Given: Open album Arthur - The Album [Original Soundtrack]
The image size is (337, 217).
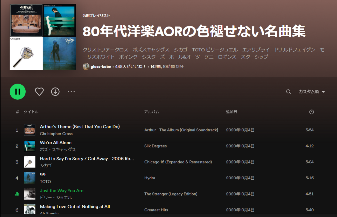Looking at the screenshot, I should 181,130.
